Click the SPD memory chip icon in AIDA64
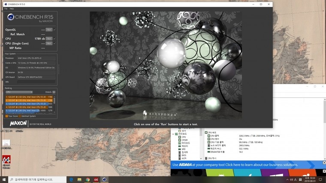 tap(180, 149)
